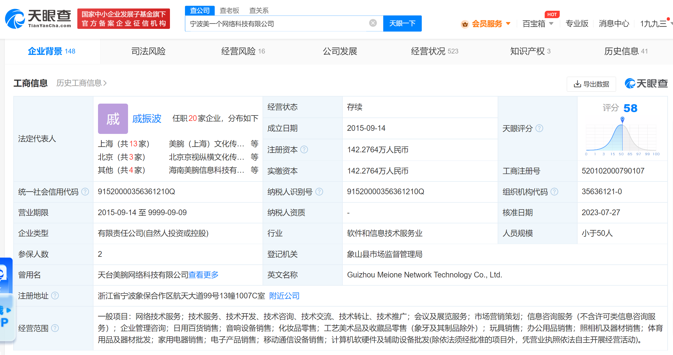Click the red 国家中小企业发展子基金 banner

(123, 19)
